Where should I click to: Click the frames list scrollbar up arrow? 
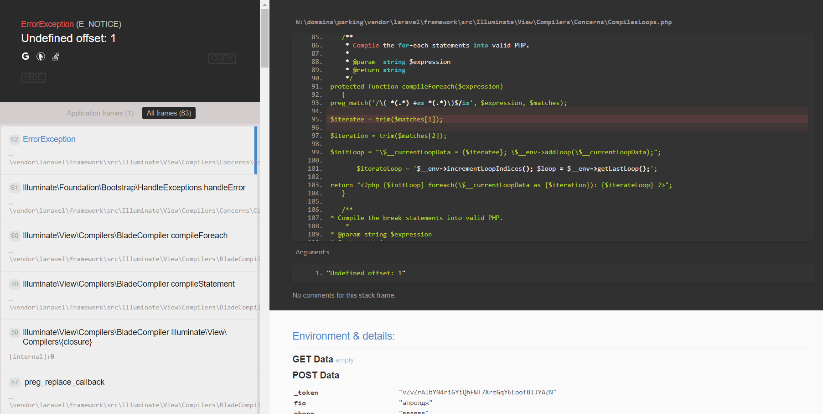264,5
